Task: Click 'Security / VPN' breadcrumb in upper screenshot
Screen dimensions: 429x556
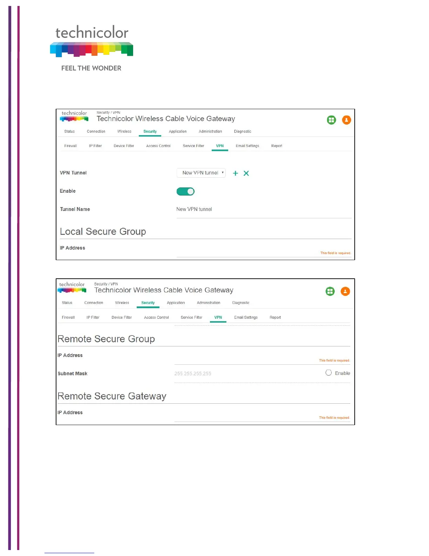Action: tap(108, 113)
